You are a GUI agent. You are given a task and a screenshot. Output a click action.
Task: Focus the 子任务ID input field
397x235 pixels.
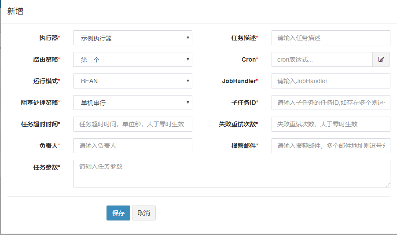pos(331,103)
